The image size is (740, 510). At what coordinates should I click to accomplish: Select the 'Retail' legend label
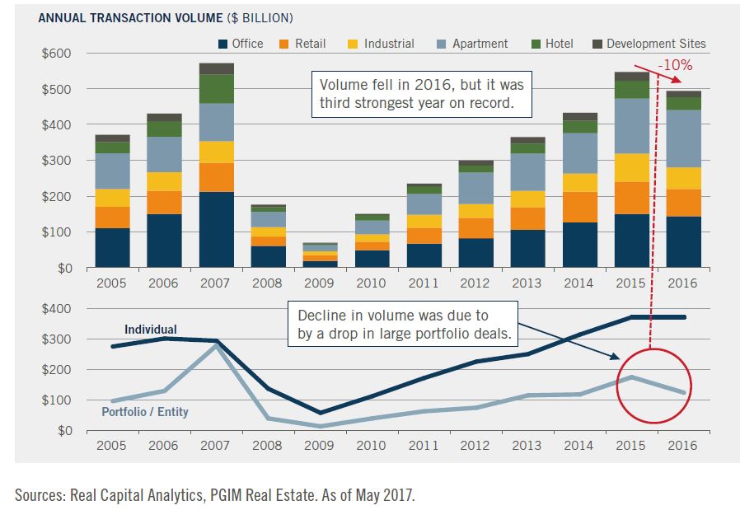click(x=310, y=44)
